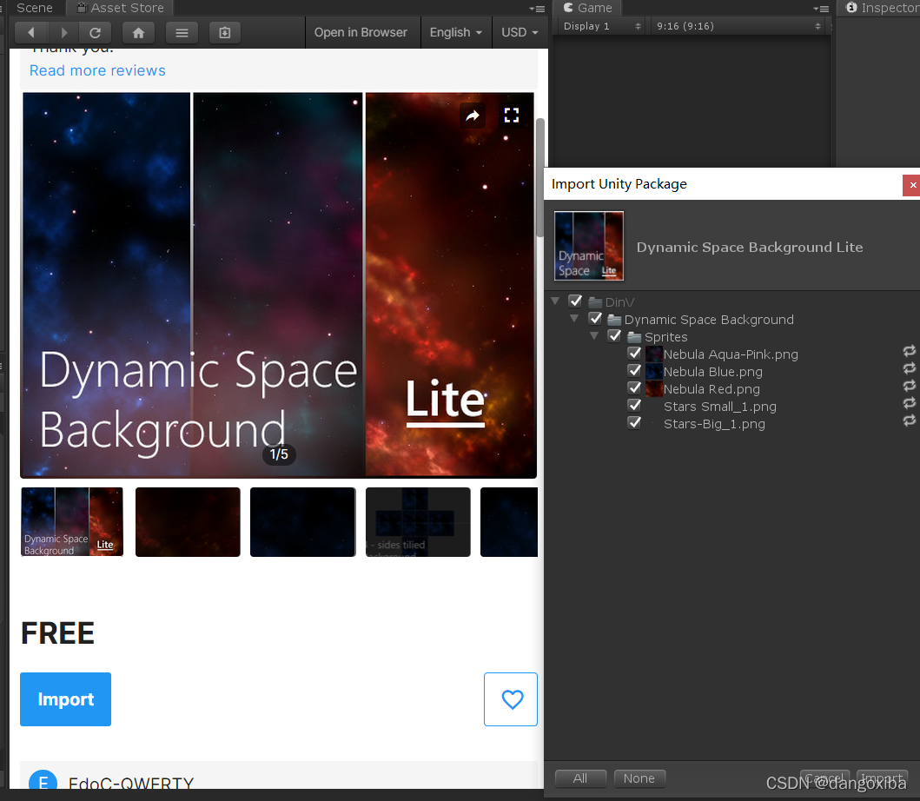Uncheck Stars Small_1.png checkbox
Image resolution: width=920 pixels, height=801 pixels.
pyautogui.click(x=633, y=406)
